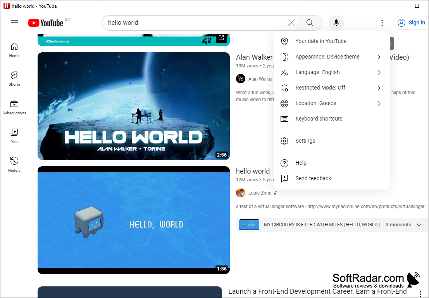
Task: Select Your data in YouTube
Action: (x=332, y=41)
